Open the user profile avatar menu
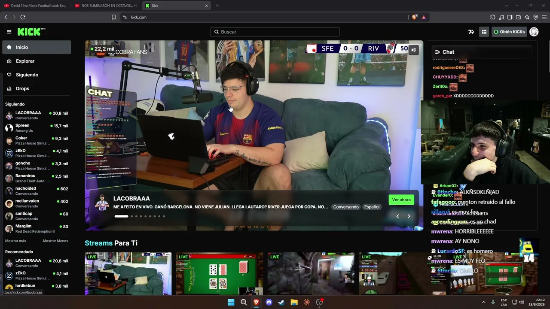The height and width of the screenshot is (309, 550). 534,32
